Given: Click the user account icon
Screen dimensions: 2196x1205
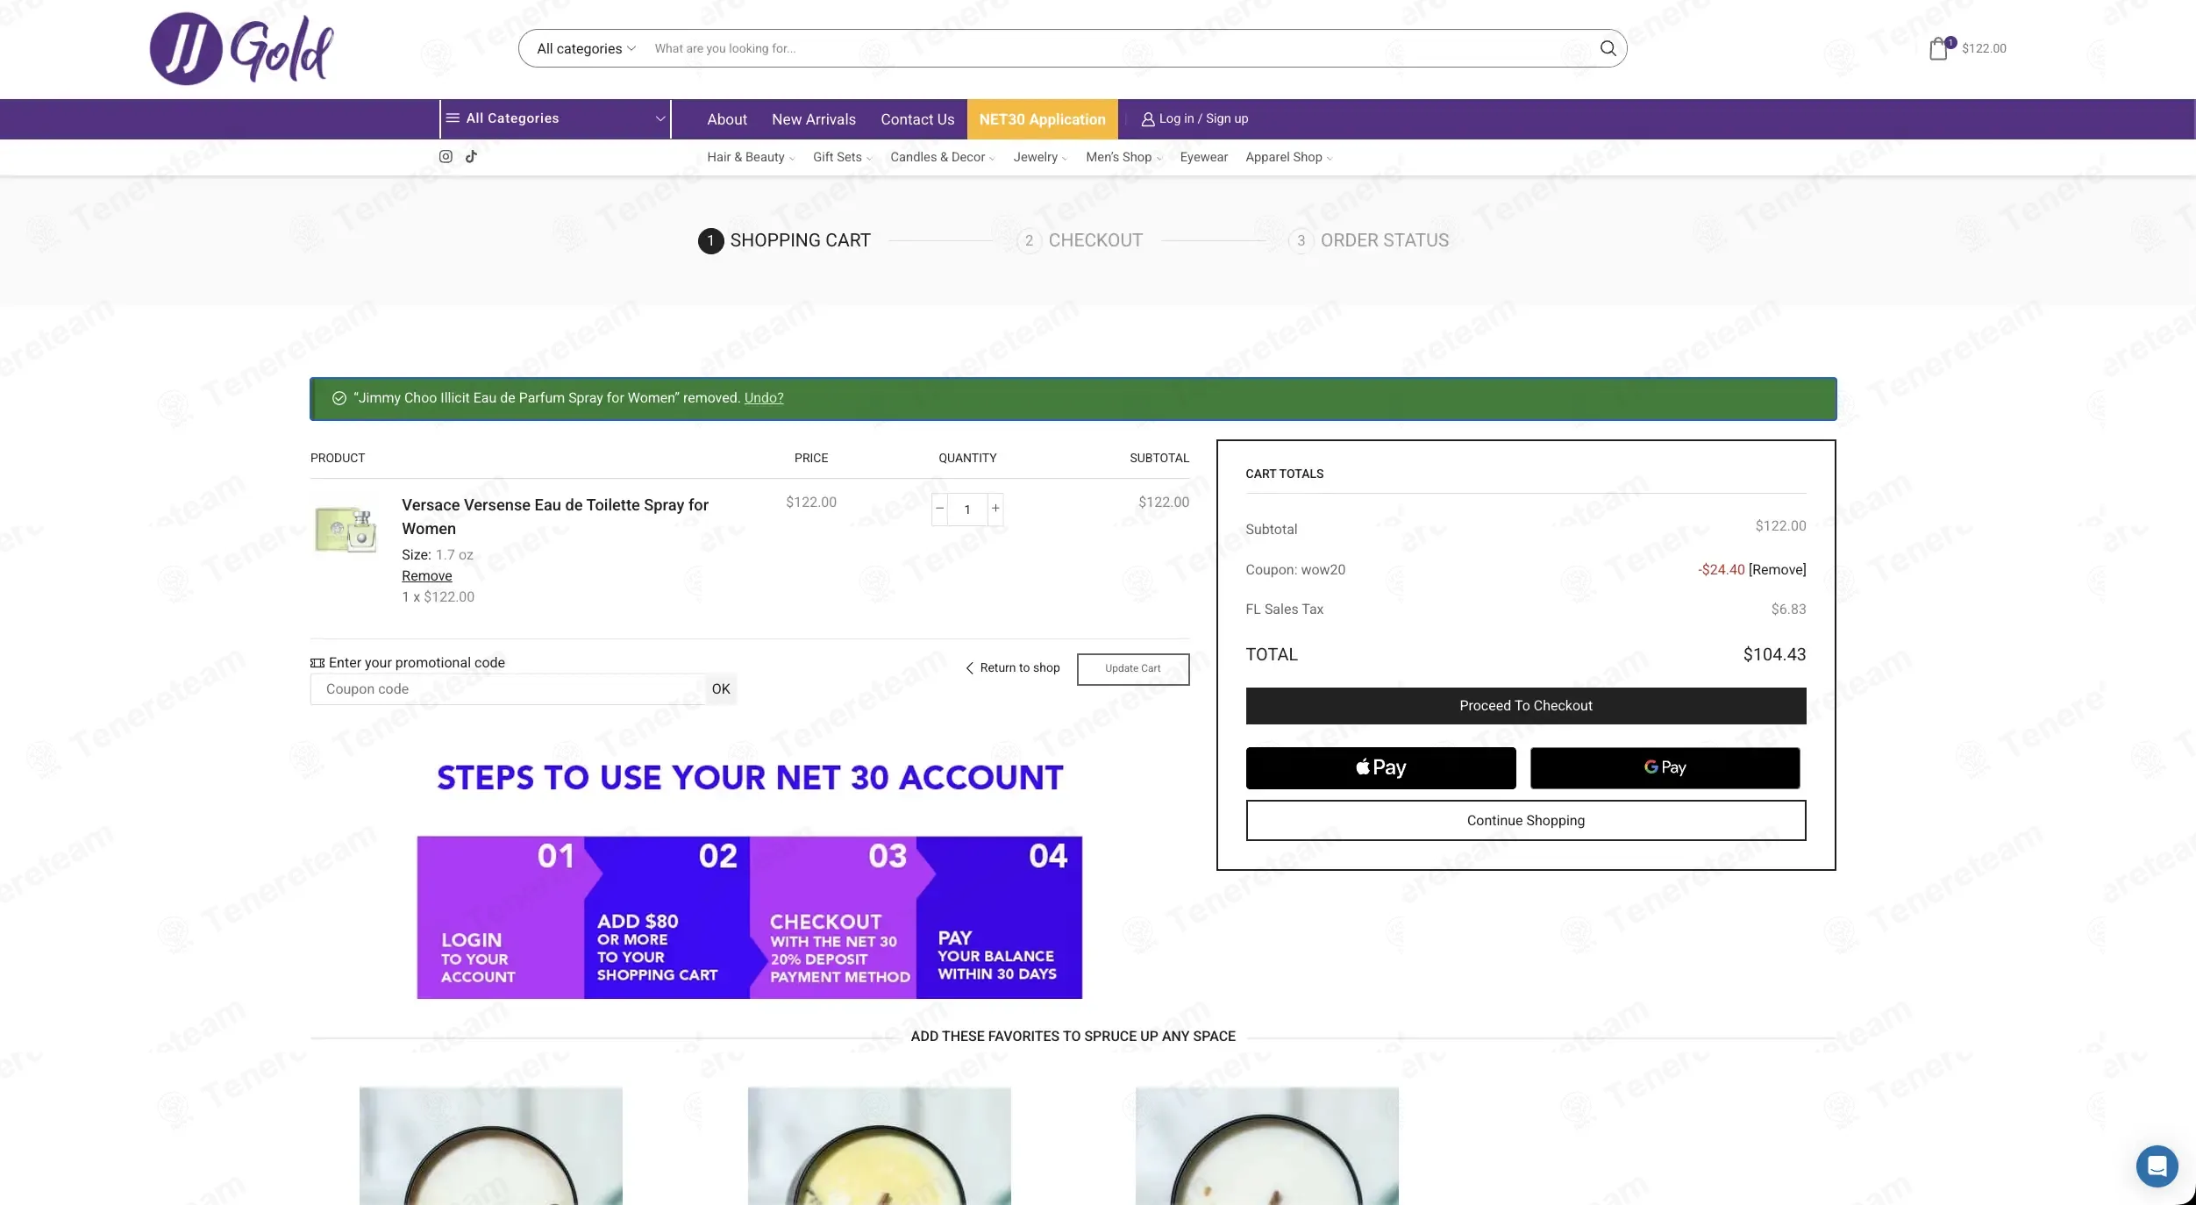Looking at the screenshot, I should coord(1147,119).
